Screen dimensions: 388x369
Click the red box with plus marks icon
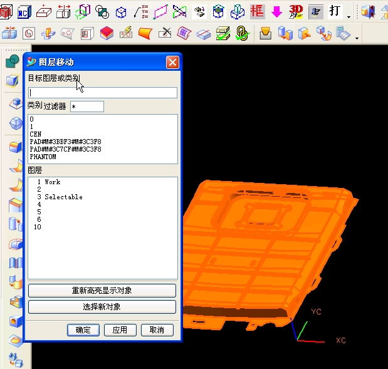[x=44, y=11]
